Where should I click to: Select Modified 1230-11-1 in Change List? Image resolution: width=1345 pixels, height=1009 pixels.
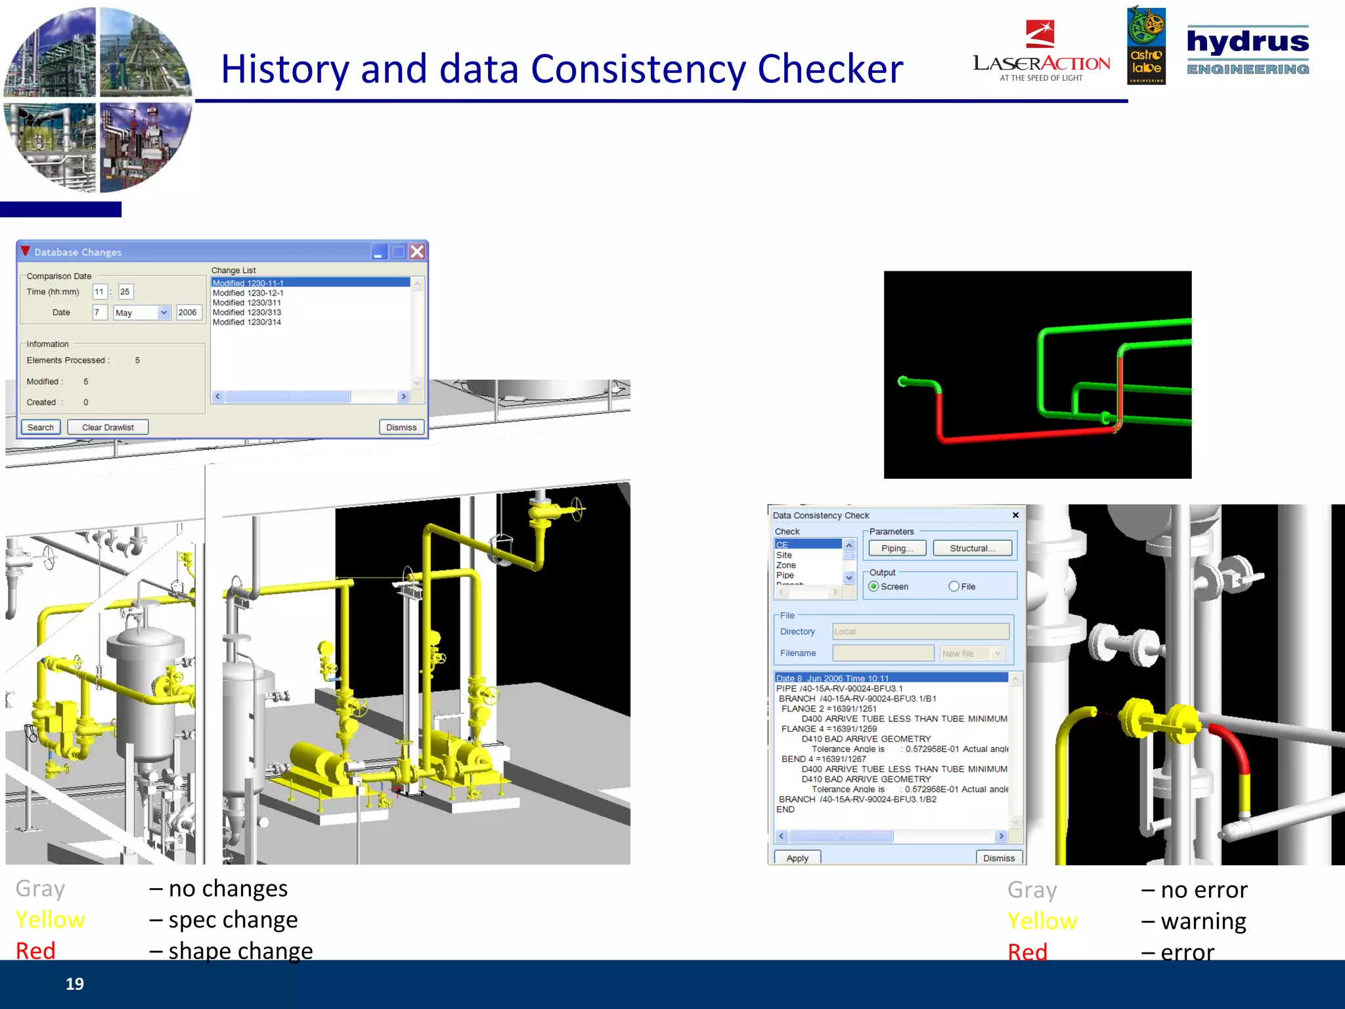pos(311,282)
